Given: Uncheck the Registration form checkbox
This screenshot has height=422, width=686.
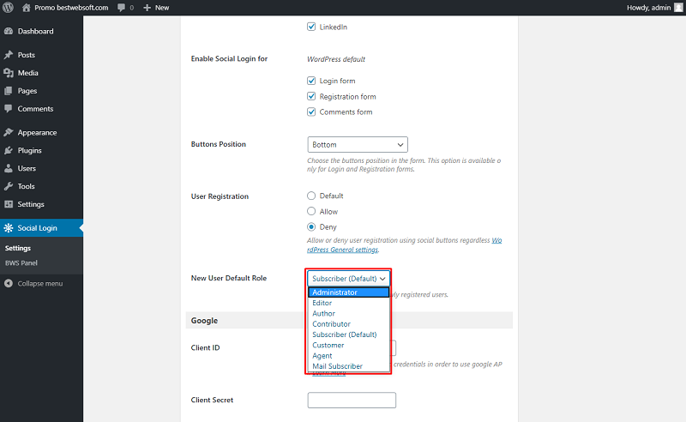Looking at the screenshot, I should pos(311,96).
